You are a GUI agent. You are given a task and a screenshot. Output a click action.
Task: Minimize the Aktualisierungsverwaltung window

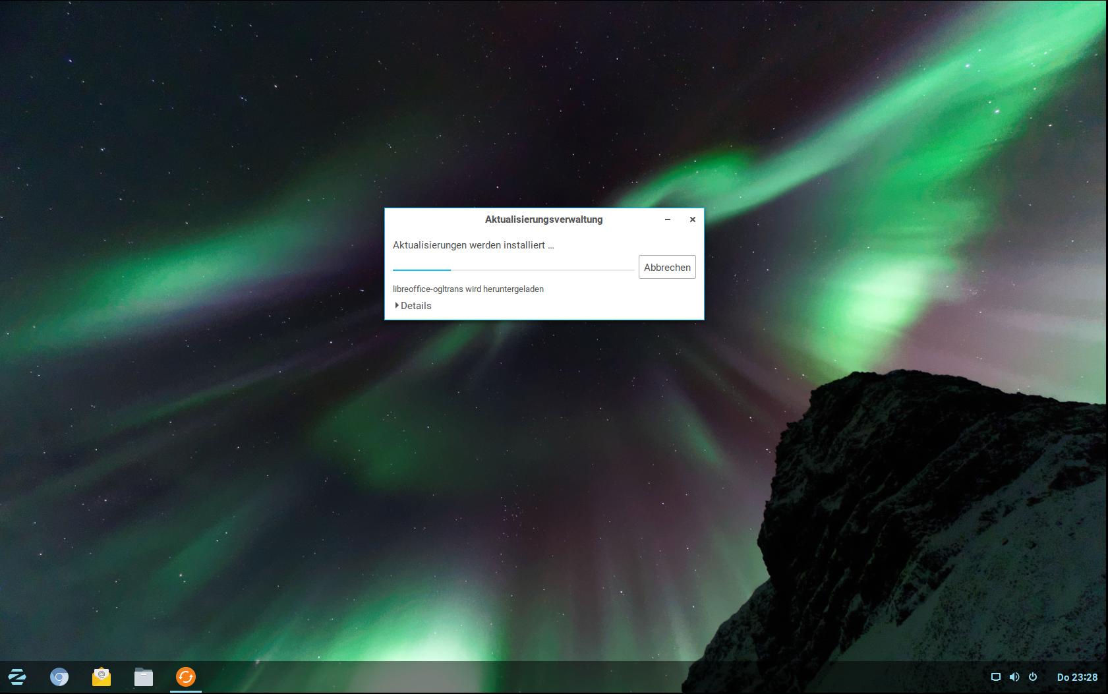tap(668, 219)
